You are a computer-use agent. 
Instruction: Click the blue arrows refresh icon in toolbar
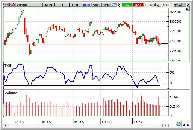113,5
